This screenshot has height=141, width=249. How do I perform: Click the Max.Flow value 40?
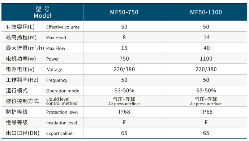pos(206,48)
